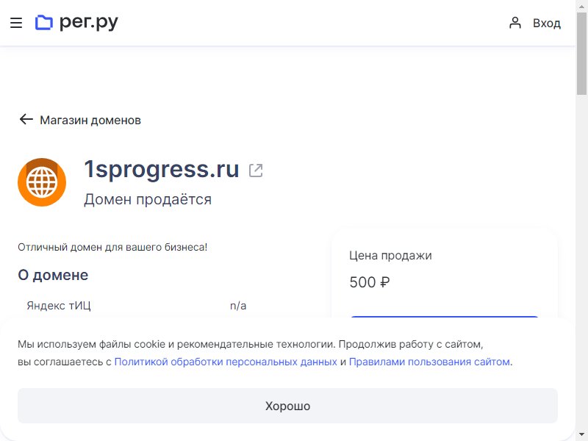588x441 pixels.
Task: Click the blue folder logo icon
Action: coord(44,23)
